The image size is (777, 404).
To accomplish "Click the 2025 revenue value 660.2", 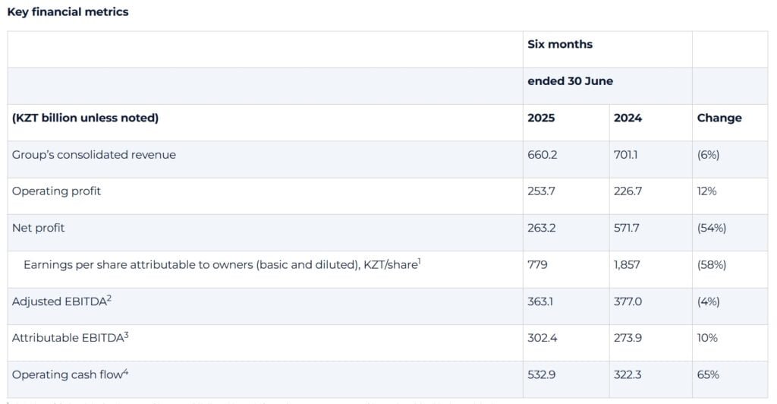I will (x=543, y=155).
